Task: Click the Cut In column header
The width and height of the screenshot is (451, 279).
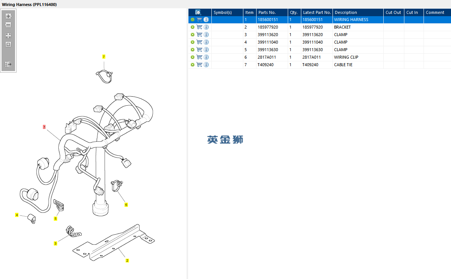Action: [414, 12]
